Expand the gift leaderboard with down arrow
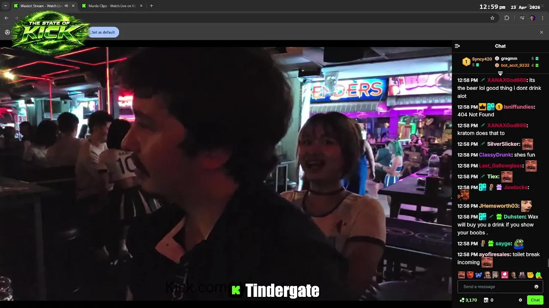Screen dimensions: 549x308 click(500, 74)
